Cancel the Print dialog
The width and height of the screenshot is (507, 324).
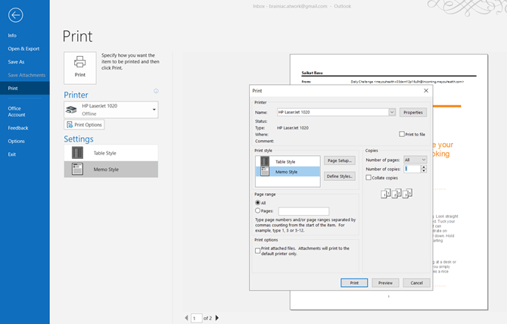[416, 282]
